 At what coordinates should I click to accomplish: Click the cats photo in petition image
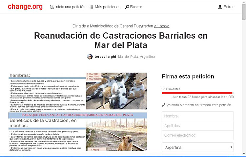pyautogui.click(x=116, y=91)
